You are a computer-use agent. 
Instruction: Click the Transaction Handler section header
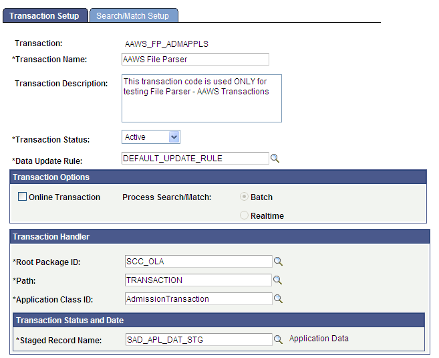point(220,236)
